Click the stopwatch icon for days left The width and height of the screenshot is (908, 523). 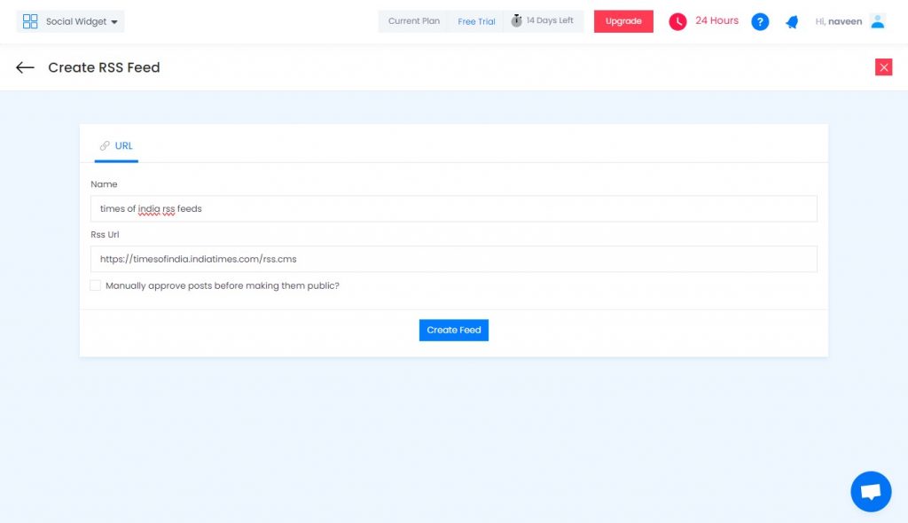coord(517,21)
